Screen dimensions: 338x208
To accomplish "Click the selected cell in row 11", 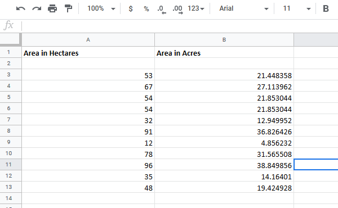I will [316, 165].
